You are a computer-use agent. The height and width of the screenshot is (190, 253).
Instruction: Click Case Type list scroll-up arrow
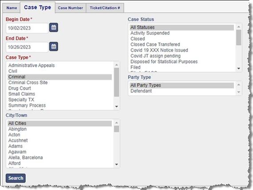click(116, 65)
